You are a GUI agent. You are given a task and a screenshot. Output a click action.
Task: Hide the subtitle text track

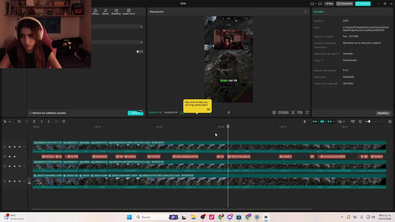coord(15,157)
